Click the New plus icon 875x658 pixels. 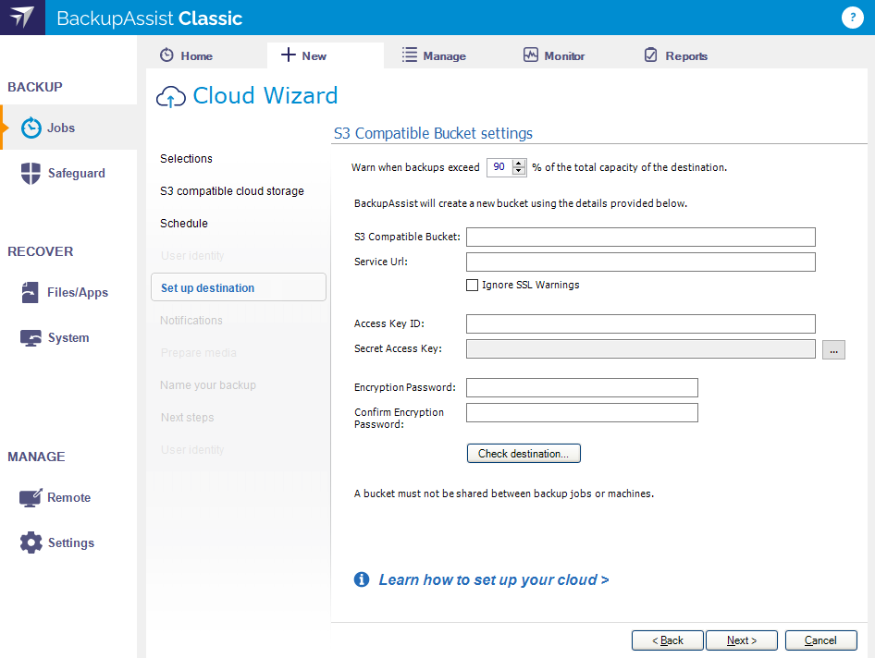tap(288, 55)
